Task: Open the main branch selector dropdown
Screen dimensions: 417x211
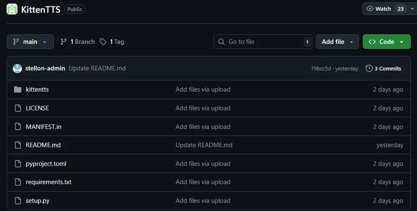Action: coord(30,42)
